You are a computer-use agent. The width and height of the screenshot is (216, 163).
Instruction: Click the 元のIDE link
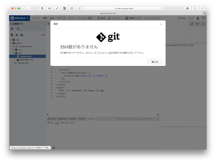pos(181,18)
